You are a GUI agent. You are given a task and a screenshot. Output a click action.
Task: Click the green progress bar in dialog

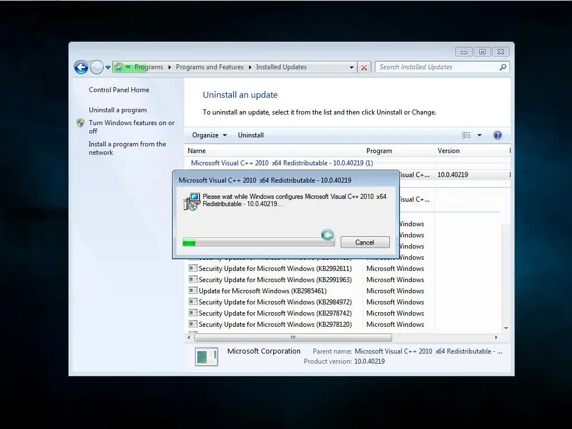click(258, 242)
